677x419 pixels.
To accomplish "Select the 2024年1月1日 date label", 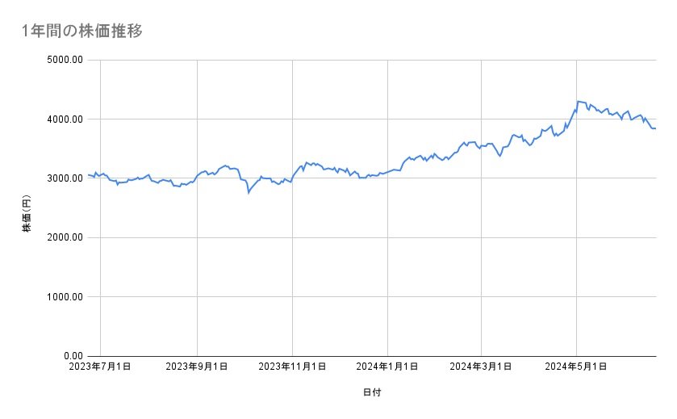I will click(387, 367).
